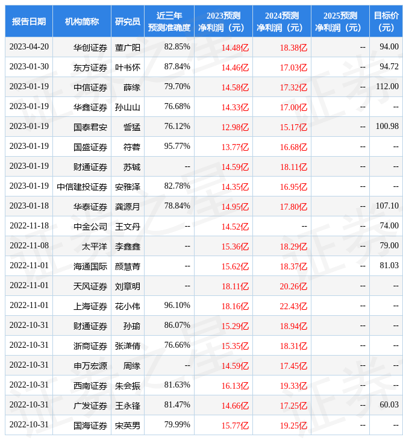403x440 pixels.
Task: Click the 2023预测净利润 column header
Action: 223,21
